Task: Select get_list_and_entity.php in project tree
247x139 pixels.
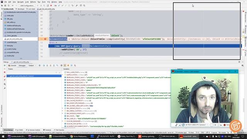Action: click(x=15, y=39)
